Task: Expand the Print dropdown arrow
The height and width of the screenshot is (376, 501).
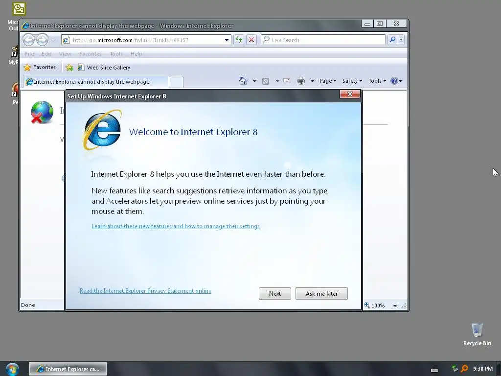Action: click(312, 81)
